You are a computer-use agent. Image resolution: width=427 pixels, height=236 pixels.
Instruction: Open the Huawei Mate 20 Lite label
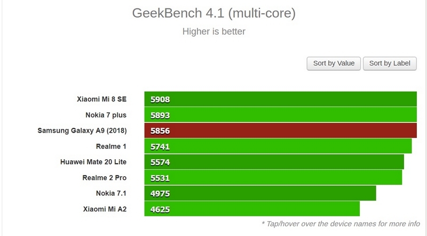coord(93,162)
